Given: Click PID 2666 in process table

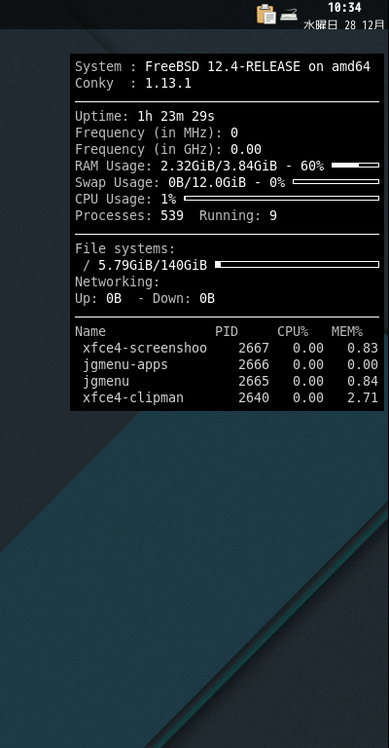Looking at the screenshot, I should 254,365.
